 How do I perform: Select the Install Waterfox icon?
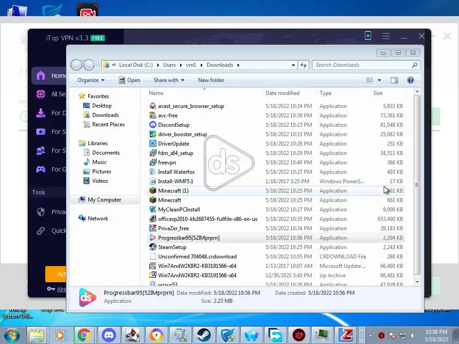(x=152, y=172)
